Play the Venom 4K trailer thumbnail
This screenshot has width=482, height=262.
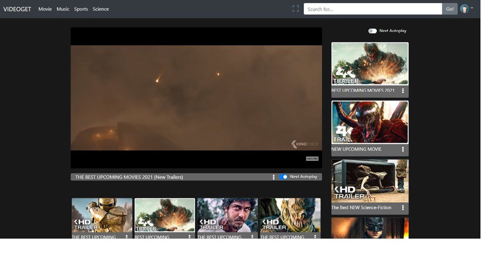[370, 122]
